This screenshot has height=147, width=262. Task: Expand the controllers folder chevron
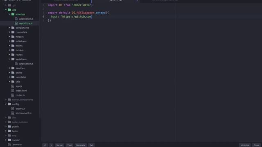(9, 32)
